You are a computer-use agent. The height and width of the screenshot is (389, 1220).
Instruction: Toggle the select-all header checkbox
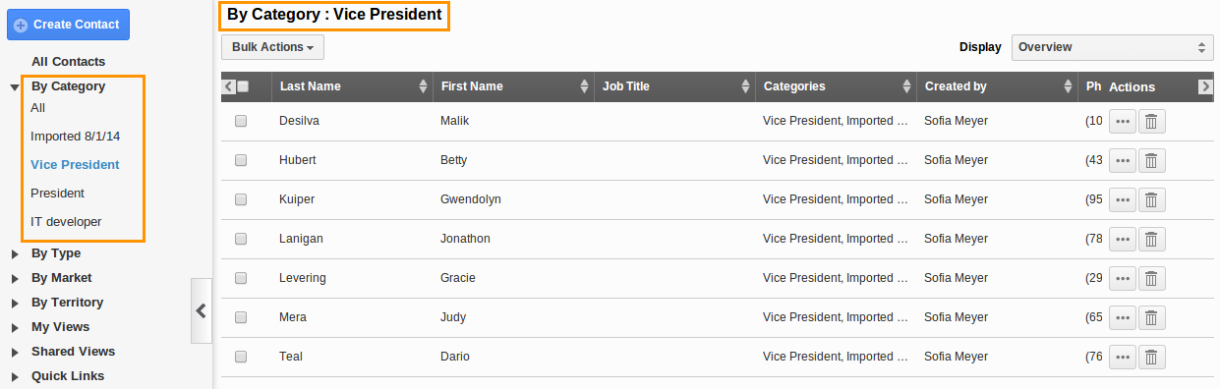(243, 86)
